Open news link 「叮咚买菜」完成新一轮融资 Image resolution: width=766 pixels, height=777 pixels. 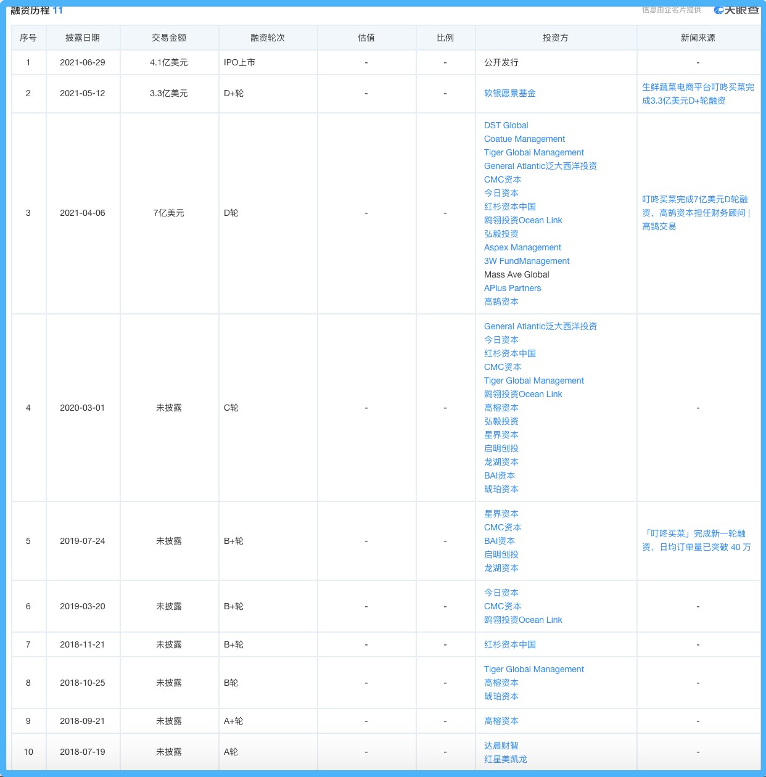pyautogui.click(x=696, y=540)
